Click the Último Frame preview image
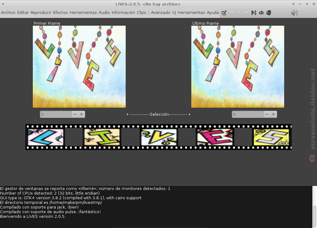The height and width of the screenshot is (228, 317). (x=238, y=67)
